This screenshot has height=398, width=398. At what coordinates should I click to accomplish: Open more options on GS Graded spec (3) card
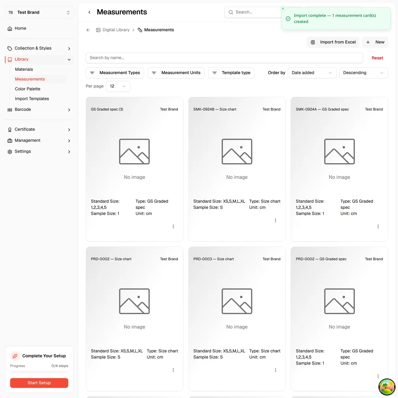(173, 227)
